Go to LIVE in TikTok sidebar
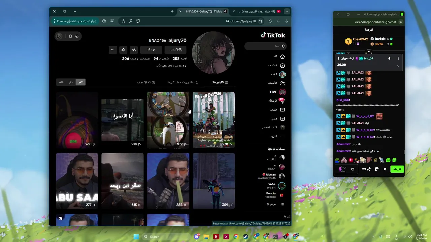The height and width of the screenshot is (242, 431). [278, 92]
